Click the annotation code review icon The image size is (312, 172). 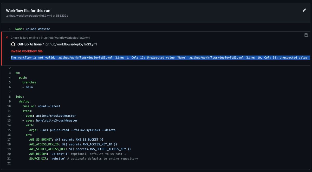pos(306,35)
